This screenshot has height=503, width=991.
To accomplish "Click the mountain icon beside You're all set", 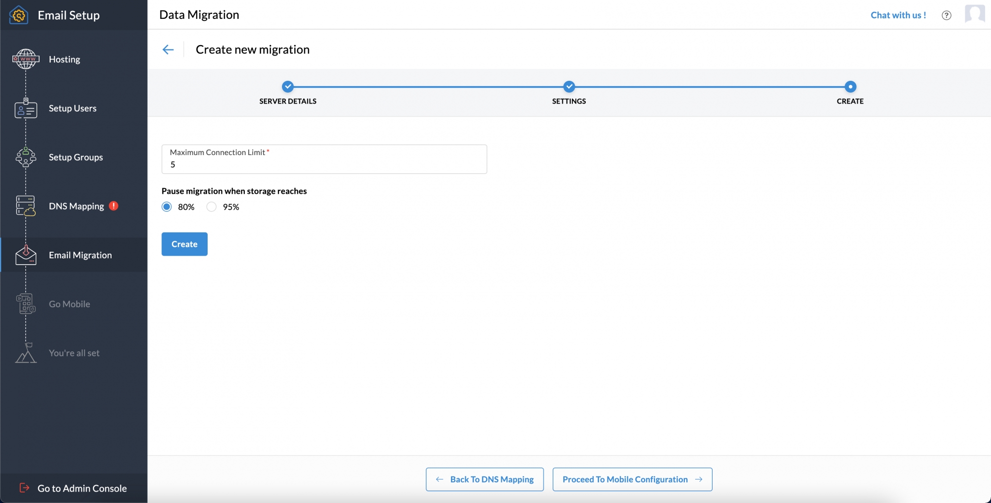I will coord(25,353).
